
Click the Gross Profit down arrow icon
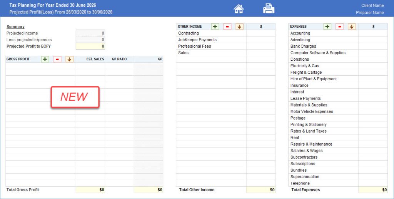pos(69,59)
